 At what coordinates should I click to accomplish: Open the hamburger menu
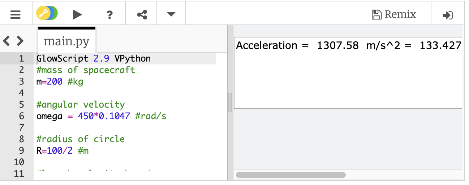coord(16,15)
